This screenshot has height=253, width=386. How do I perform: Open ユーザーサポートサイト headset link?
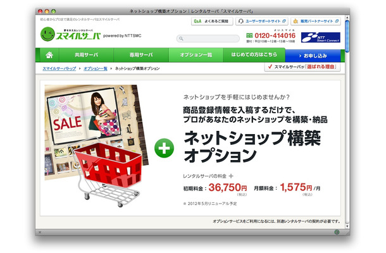tap(262, 21)
